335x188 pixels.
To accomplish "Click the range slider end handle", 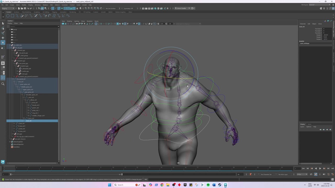I will [x=122, y=174].
